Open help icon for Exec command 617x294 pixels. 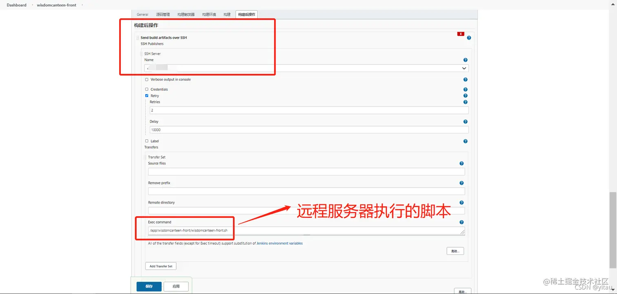pyautogui.click(x=462, y=222)
